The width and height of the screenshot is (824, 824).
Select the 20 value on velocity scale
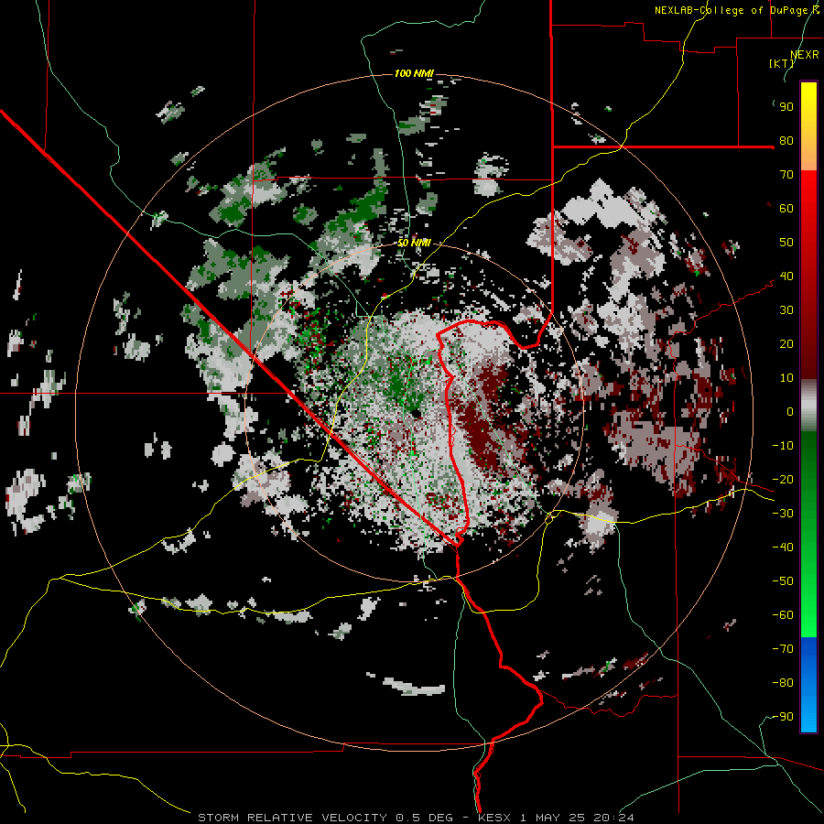[786, 344]
